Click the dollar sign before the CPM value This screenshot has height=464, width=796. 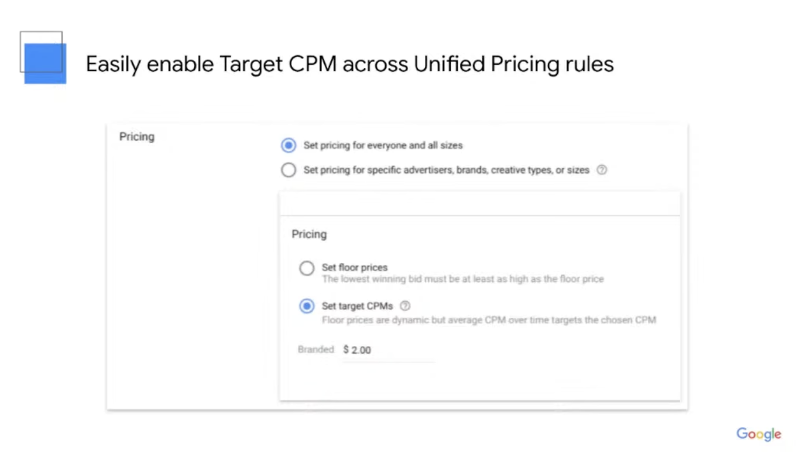tap(347, 349)
